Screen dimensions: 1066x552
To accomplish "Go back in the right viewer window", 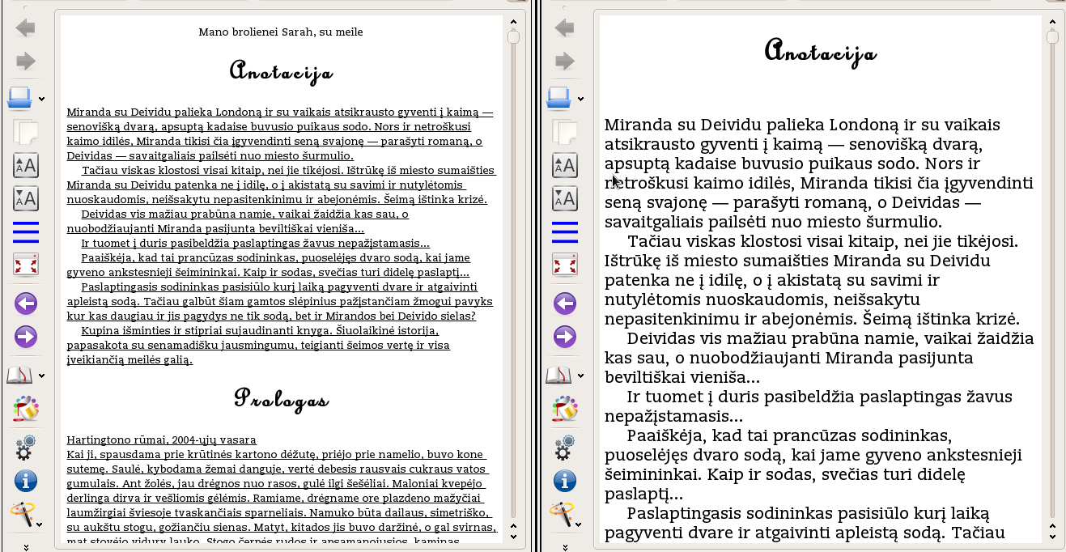I will (565, 28).
